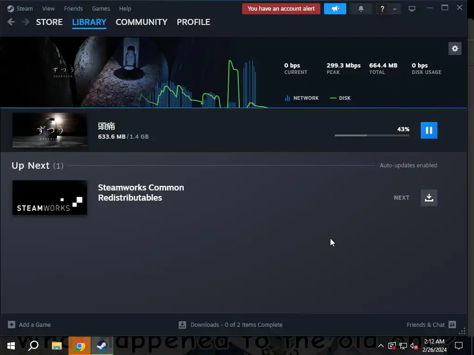Toggle the NETWORK graph legend
Viewport: 474px width, 355px height.
(302, 98)
